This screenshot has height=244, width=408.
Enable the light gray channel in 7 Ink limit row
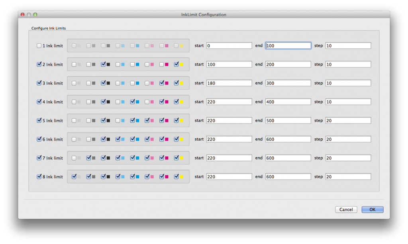(73, 158)
